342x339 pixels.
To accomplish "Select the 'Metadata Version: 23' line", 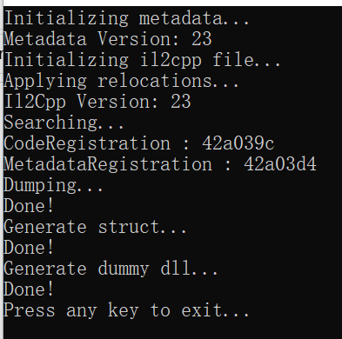I will (x=108, y=39).
